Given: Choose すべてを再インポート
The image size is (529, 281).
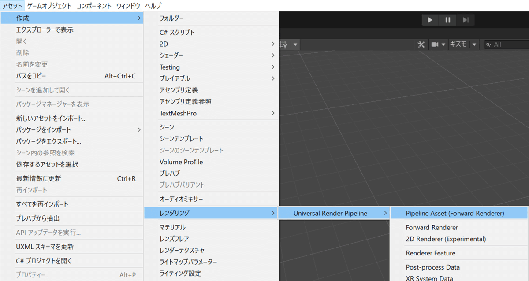Looking at the screenshot, I should coord(72,204).
